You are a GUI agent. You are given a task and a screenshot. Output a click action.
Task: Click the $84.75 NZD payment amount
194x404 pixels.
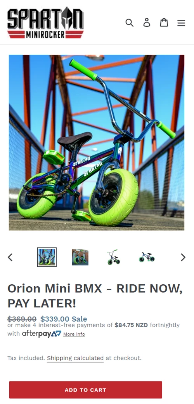pyautogui.click(x=131, y=325)
